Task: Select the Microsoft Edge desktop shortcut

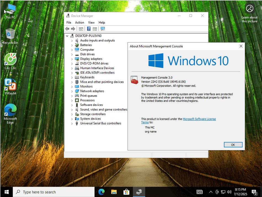Action: click(x=10, y=114)
